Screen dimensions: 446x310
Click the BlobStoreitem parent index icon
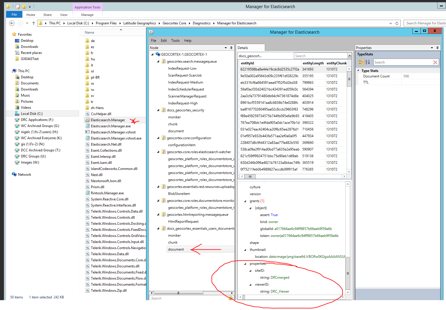[164, 187]
